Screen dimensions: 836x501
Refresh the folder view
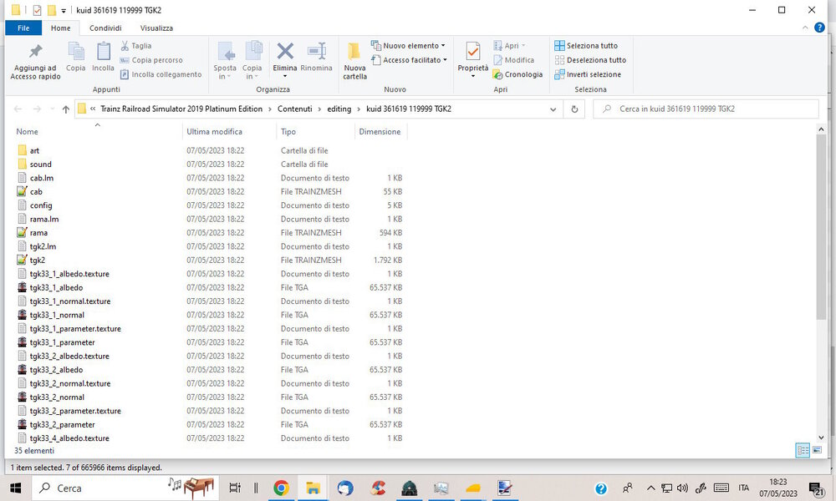574,109
